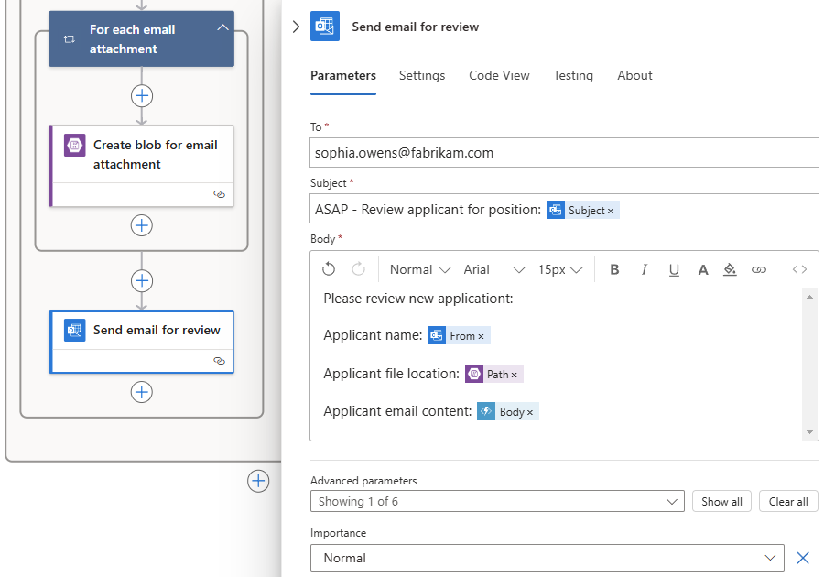The image size is (824, 577).
Task: Click Show all advanced parameters
Action: point(721,501)
